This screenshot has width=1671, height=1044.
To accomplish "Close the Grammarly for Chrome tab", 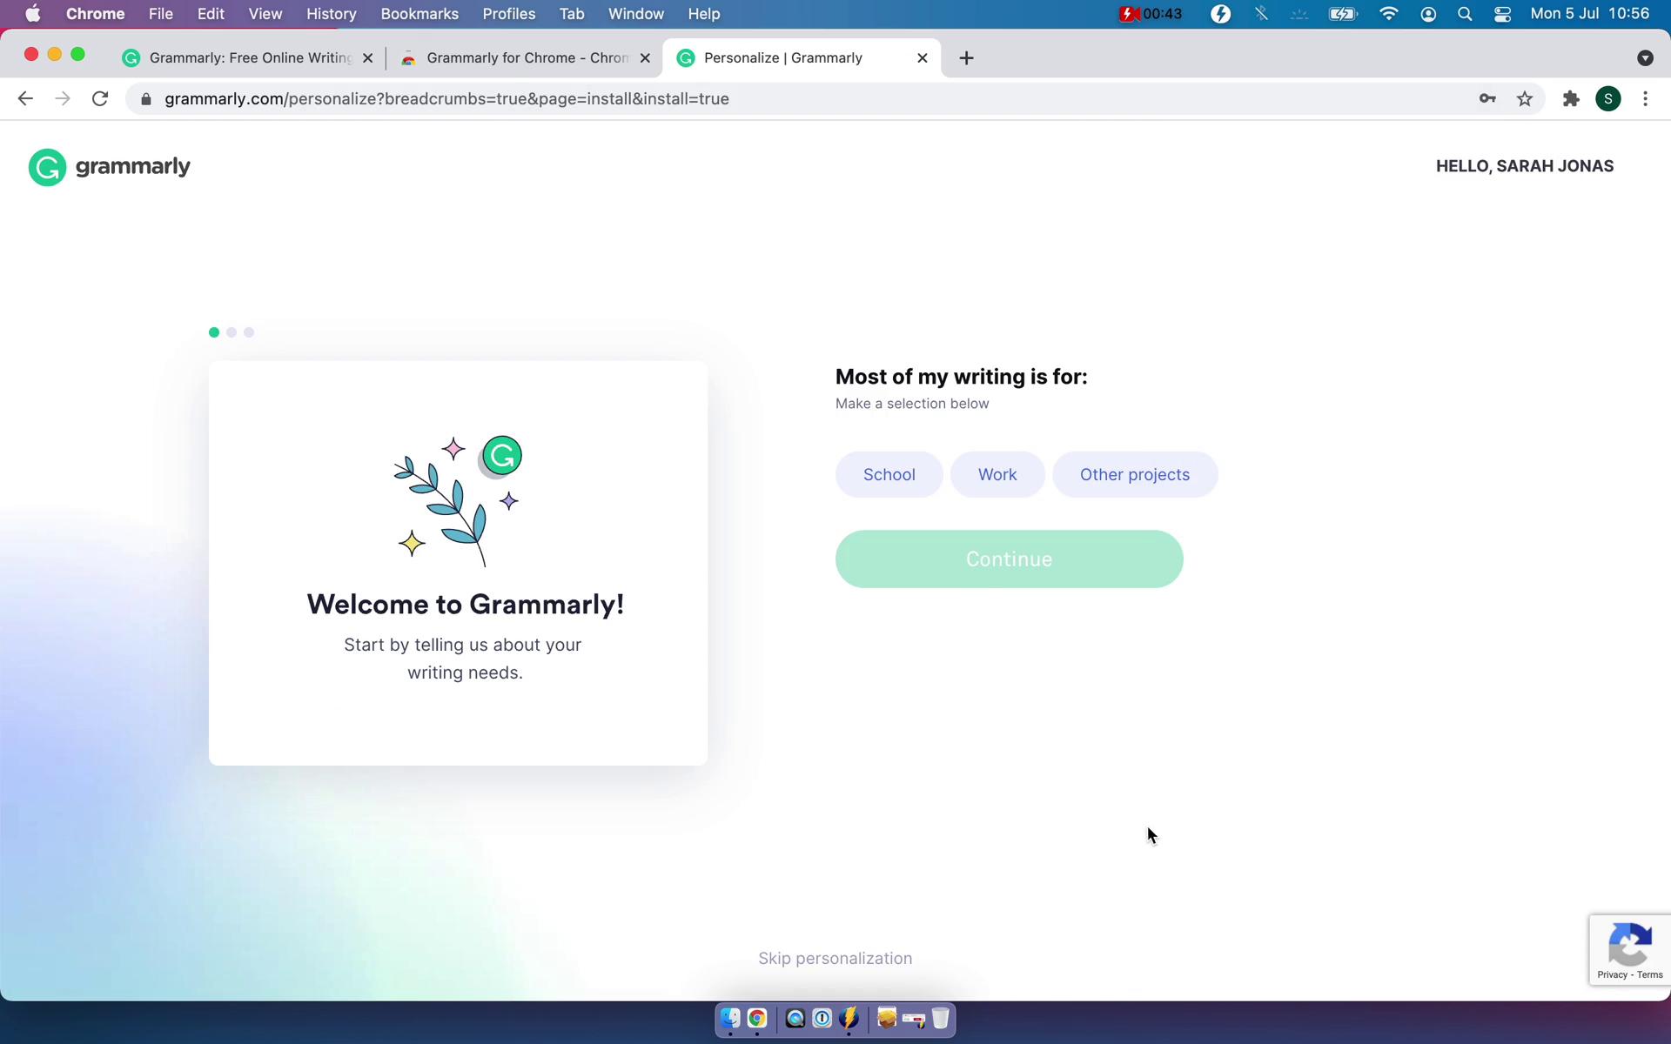I will click(x=645, y=58).
